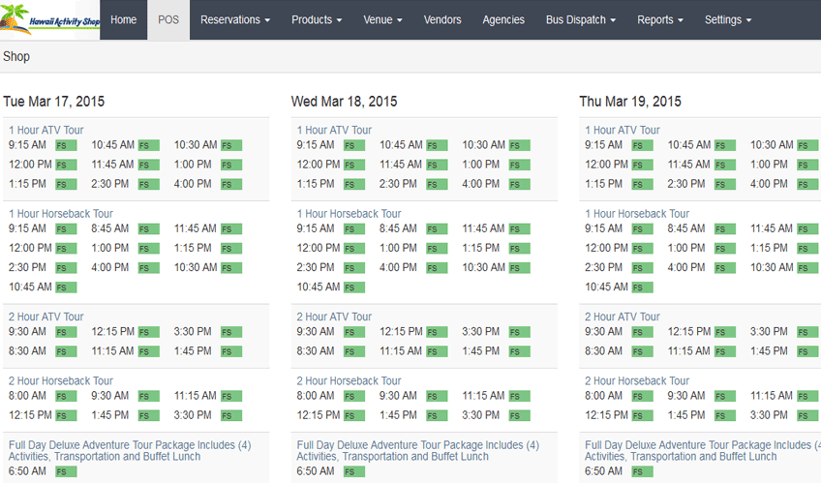Open Tuesday's Full Day Deluxe Adventure Tour link
The width and height of the screenshot is (821, 483).
click(x=130, y=450)
